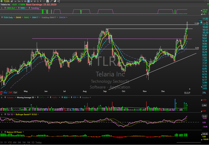
Task: Click the reorder arrows beside TLRA Daily
Action: point(2,17)
